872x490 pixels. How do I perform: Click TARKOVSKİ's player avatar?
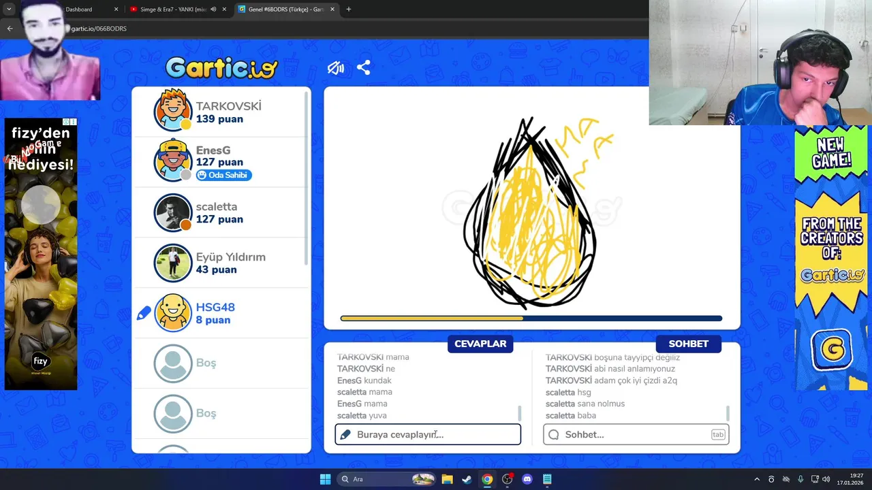(x=173, y=111)
